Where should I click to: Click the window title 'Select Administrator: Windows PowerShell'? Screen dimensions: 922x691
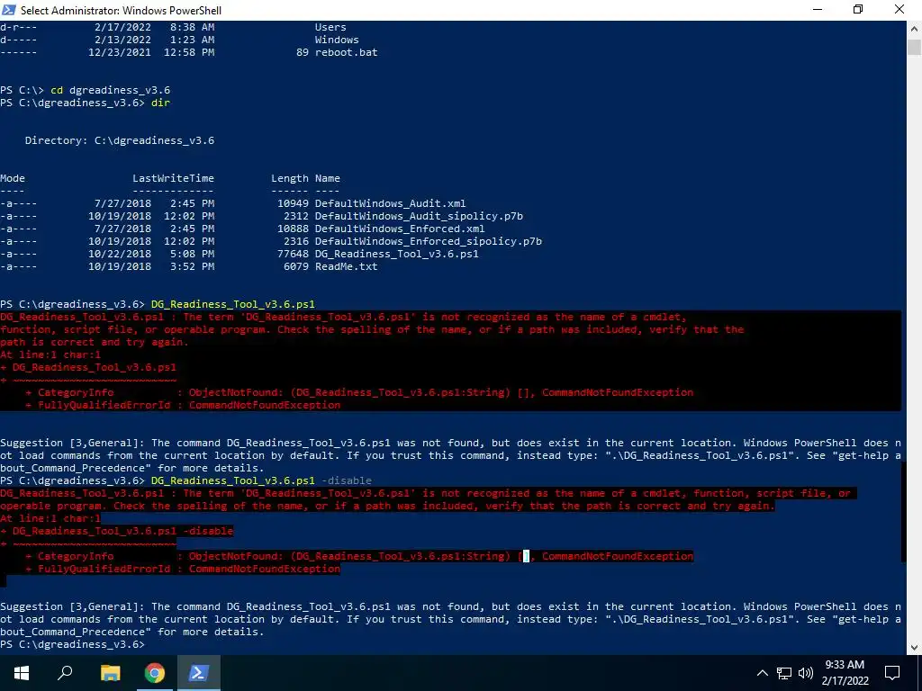coord(122,10)
